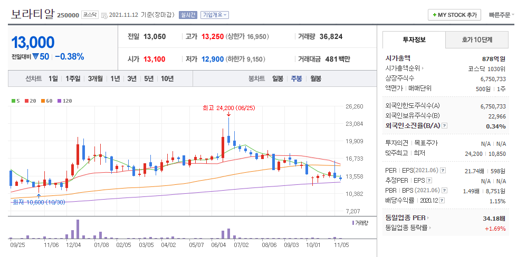
Task: Click current price 13,000
Action: tap(33, 43)
